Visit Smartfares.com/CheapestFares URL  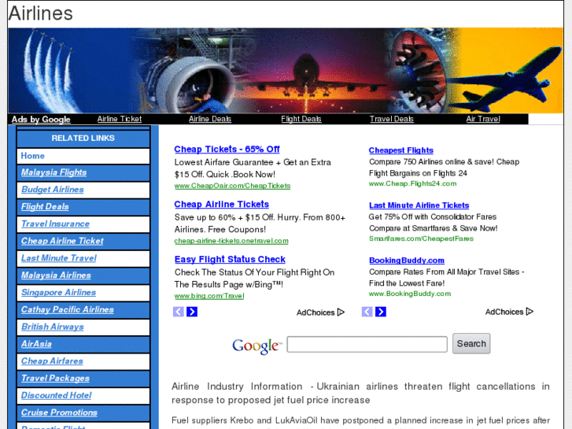coord(421,239)
